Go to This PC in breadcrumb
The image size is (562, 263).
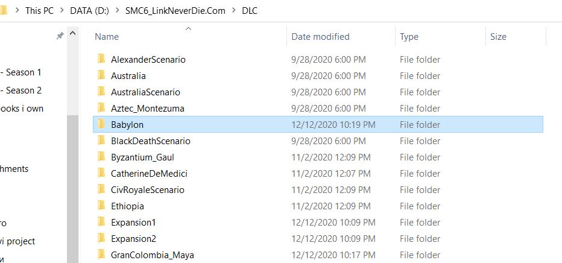tap(39, 11)
